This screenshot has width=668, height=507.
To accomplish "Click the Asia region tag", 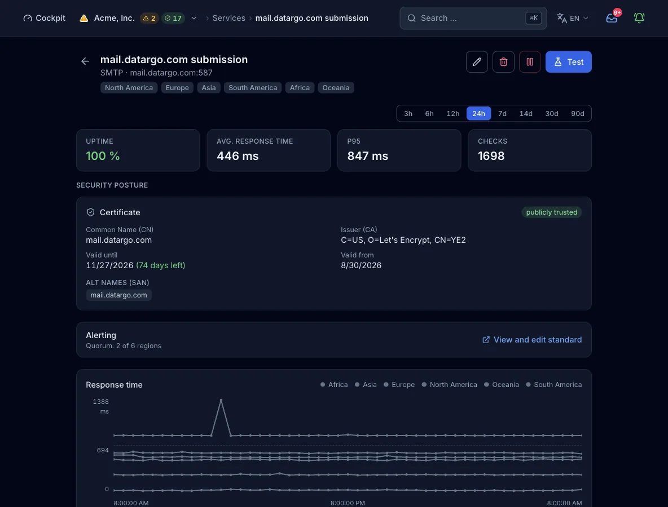I will coord(209,88).
